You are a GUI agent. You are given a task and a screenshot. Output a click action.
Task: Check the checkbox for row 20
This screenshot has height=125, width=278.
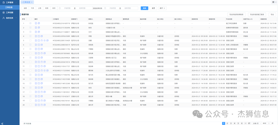(x=30, y=105)
